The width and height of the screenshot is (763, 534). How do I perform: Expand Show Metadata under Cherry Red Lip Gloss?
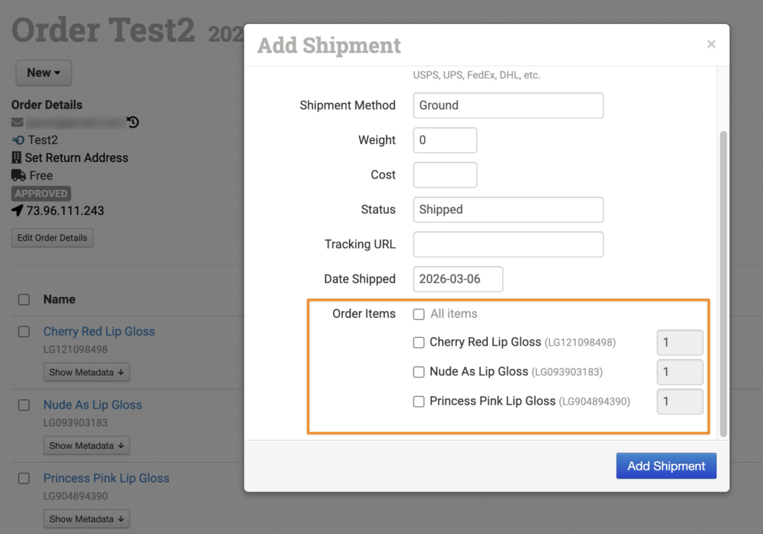pos(86,372)
